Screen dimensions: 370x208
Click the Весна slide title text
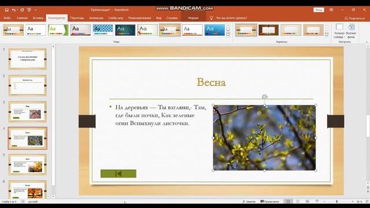211,82
